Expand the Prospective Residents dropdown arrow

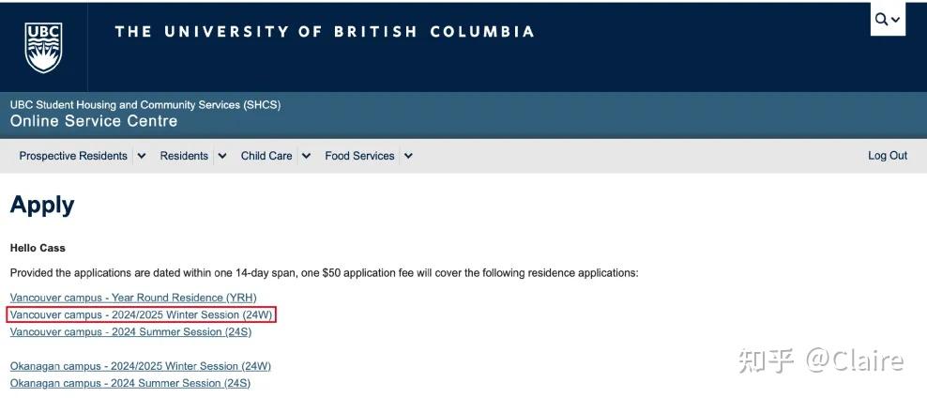tap(141, 156)
